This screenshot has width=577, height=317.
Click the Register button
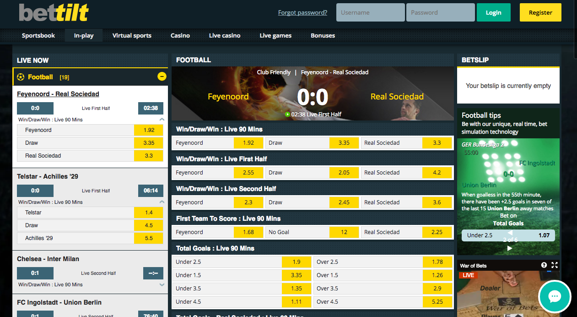540,12
